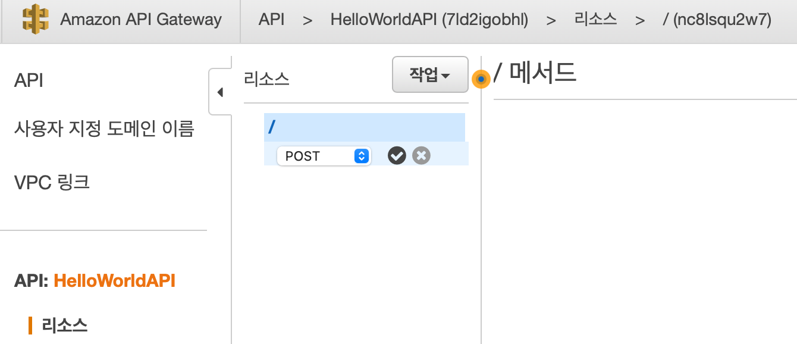Click the / 메서드 heading text
797x344 pixels.
click(535, 73)
